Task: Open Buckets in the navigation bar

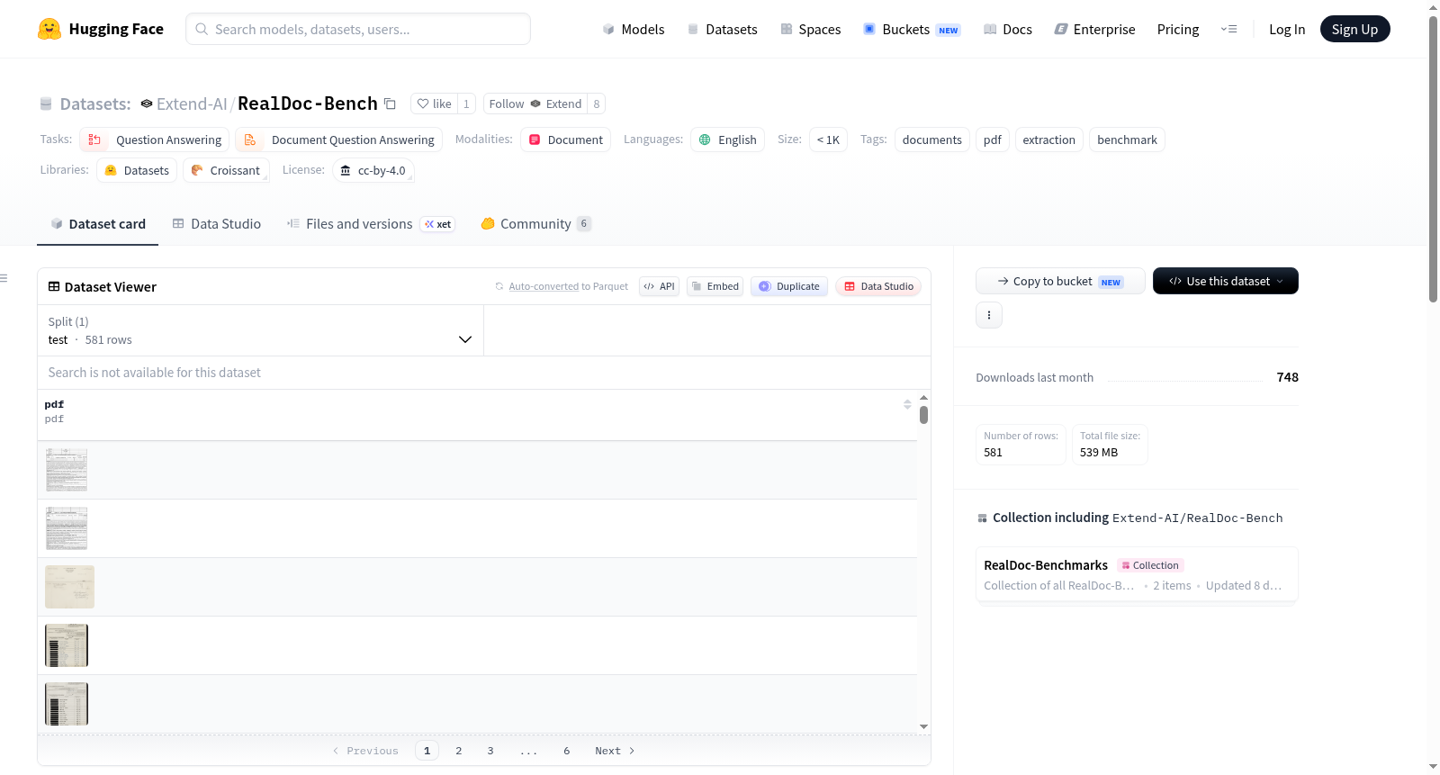Action: point(912,29)
